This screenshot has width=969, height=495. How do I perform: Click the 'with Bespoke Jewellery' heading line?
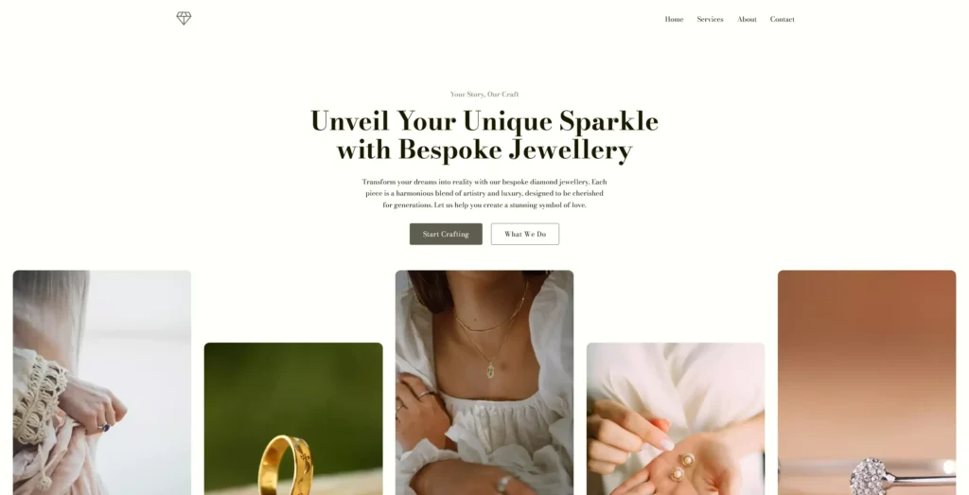[484, 150]
